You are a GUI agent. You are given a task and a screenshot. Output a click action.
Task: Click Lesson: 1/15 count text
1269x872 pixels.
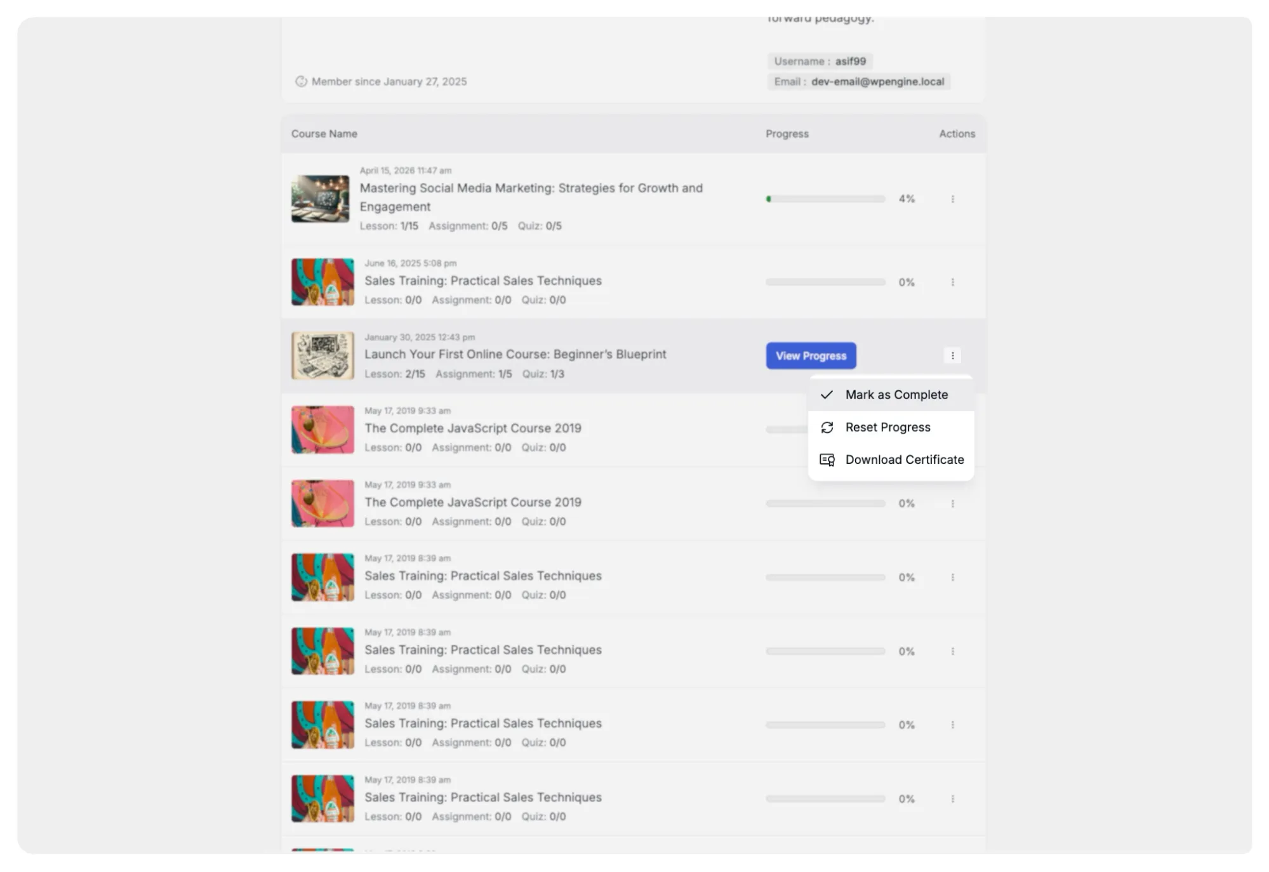(x=389, y=226)
